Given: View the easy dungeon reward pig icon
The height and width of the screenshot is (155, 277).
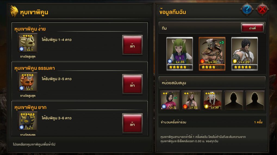Looking at the screenshot, I should (x=28, y=43).
